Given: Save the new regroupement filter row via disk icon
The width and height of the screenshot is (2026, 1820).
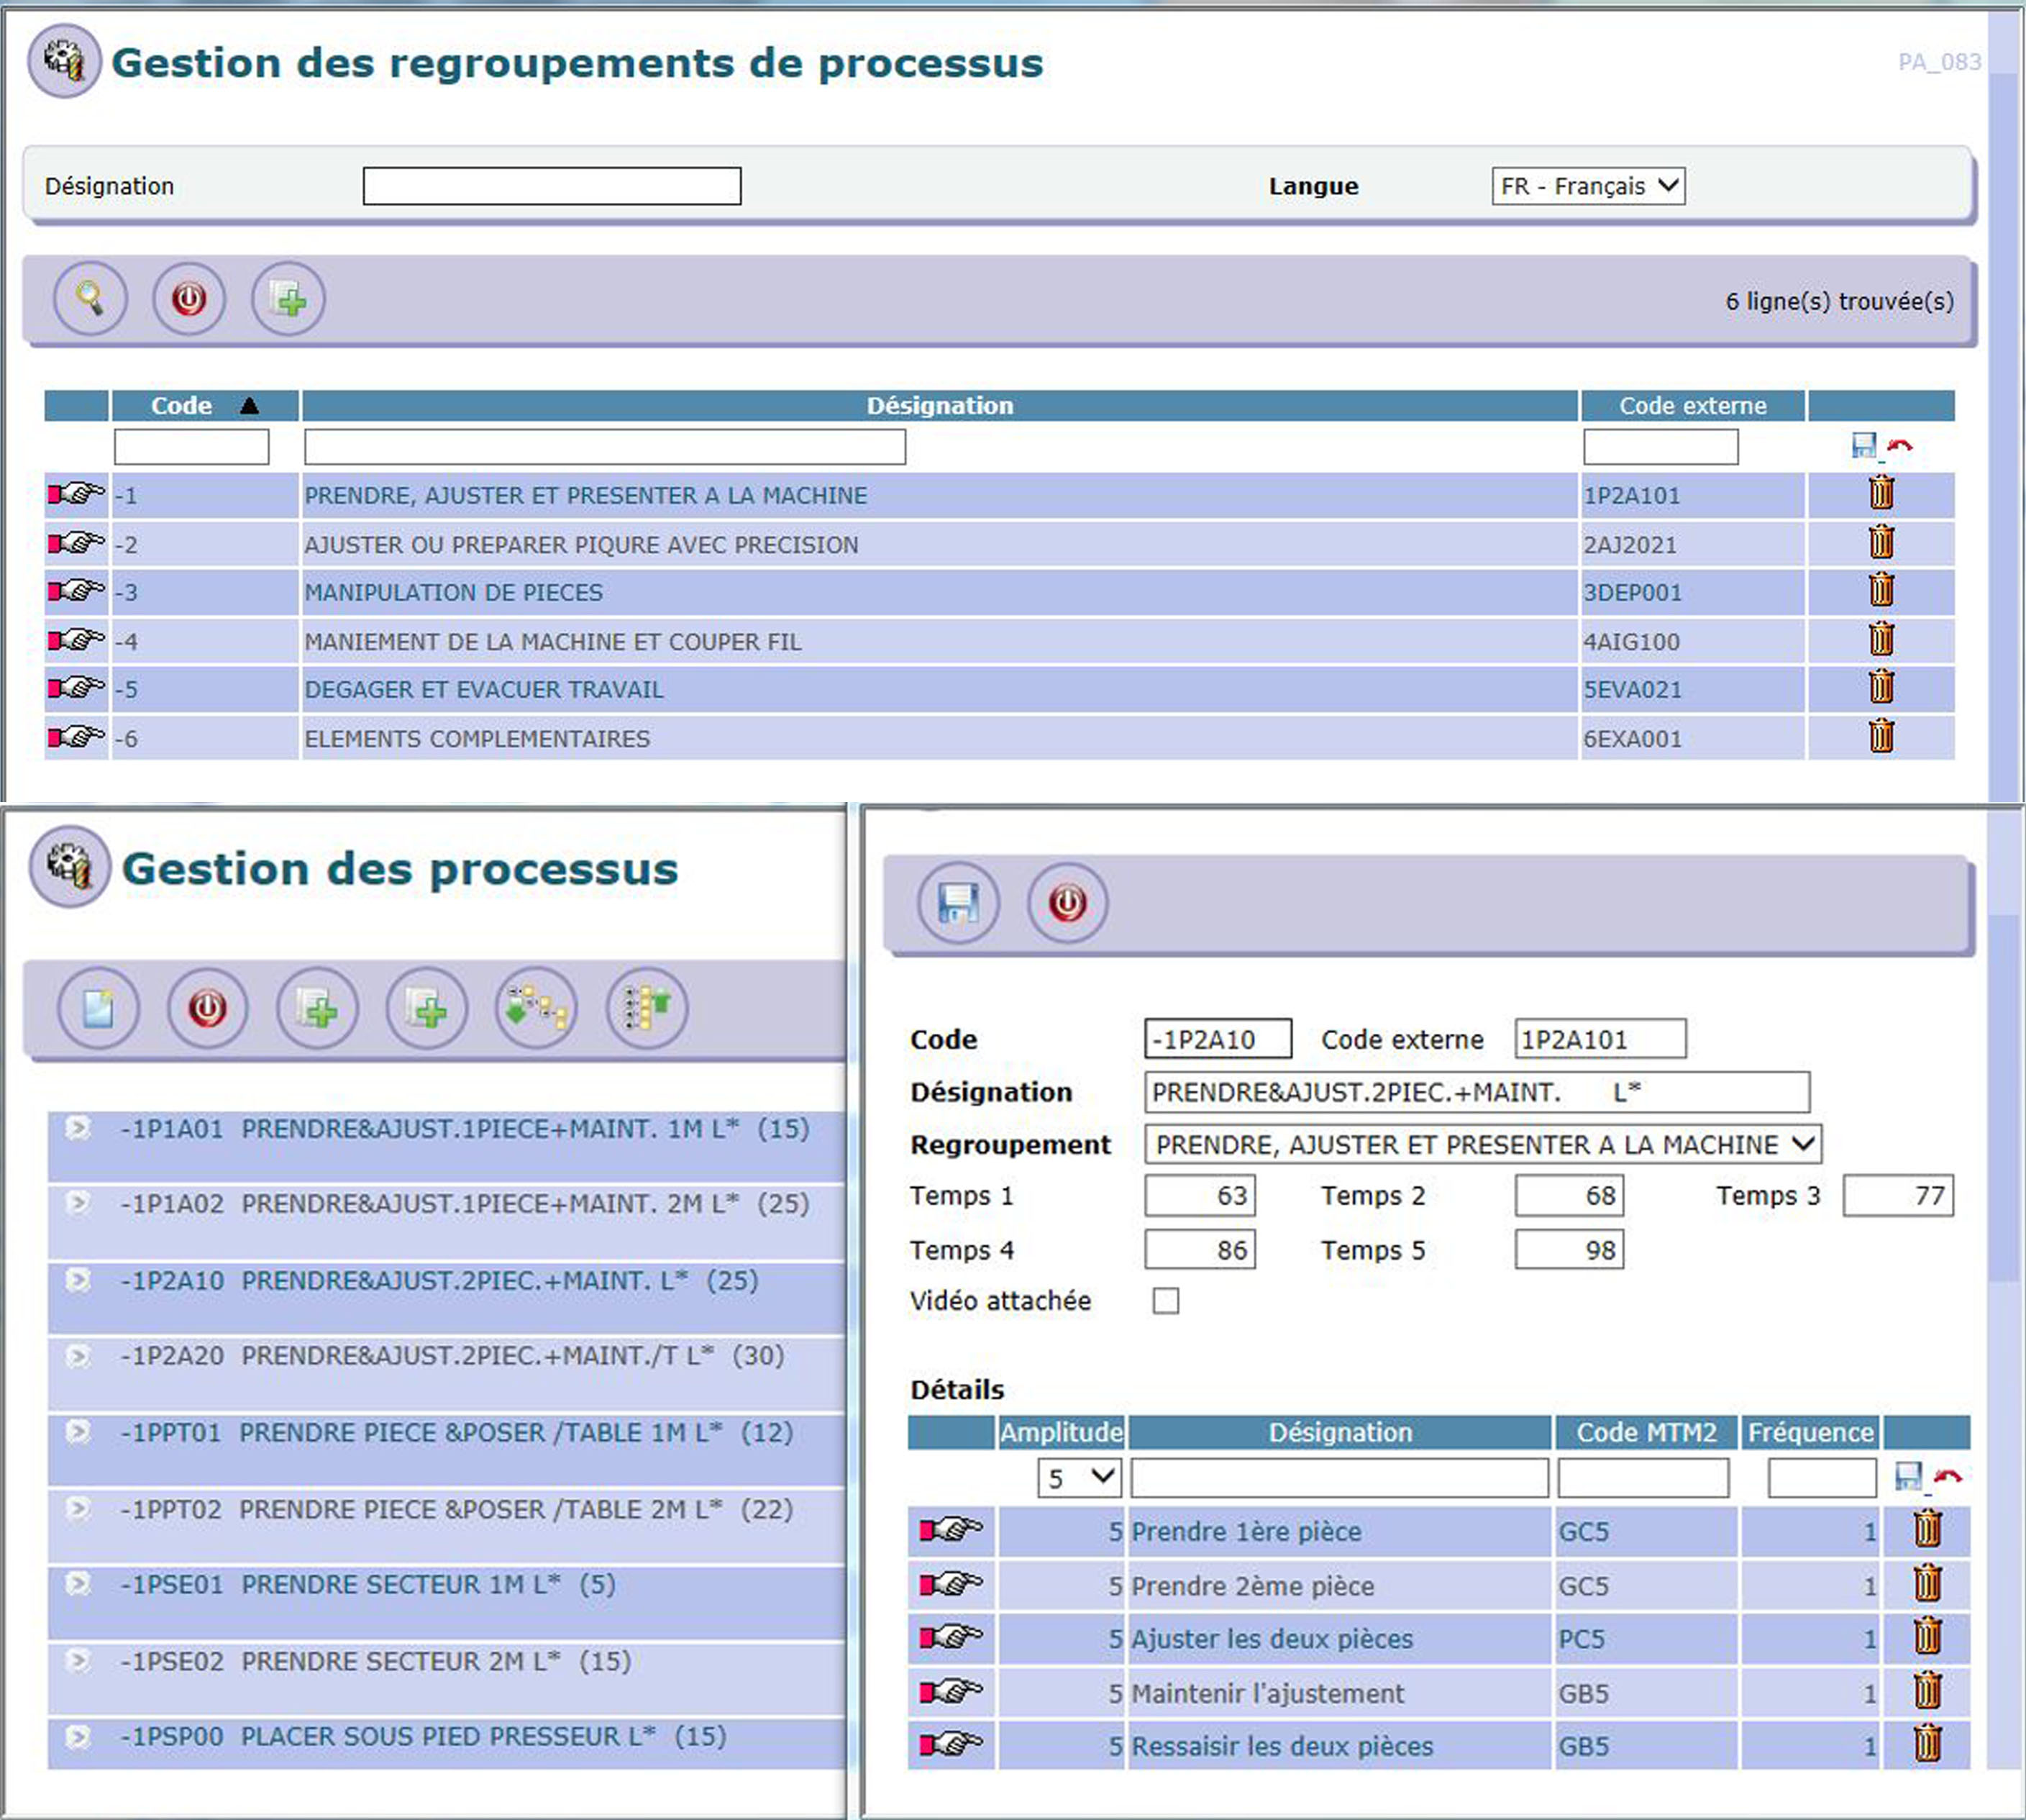Looking at the screenshot, I should (x=1864, y=446).
